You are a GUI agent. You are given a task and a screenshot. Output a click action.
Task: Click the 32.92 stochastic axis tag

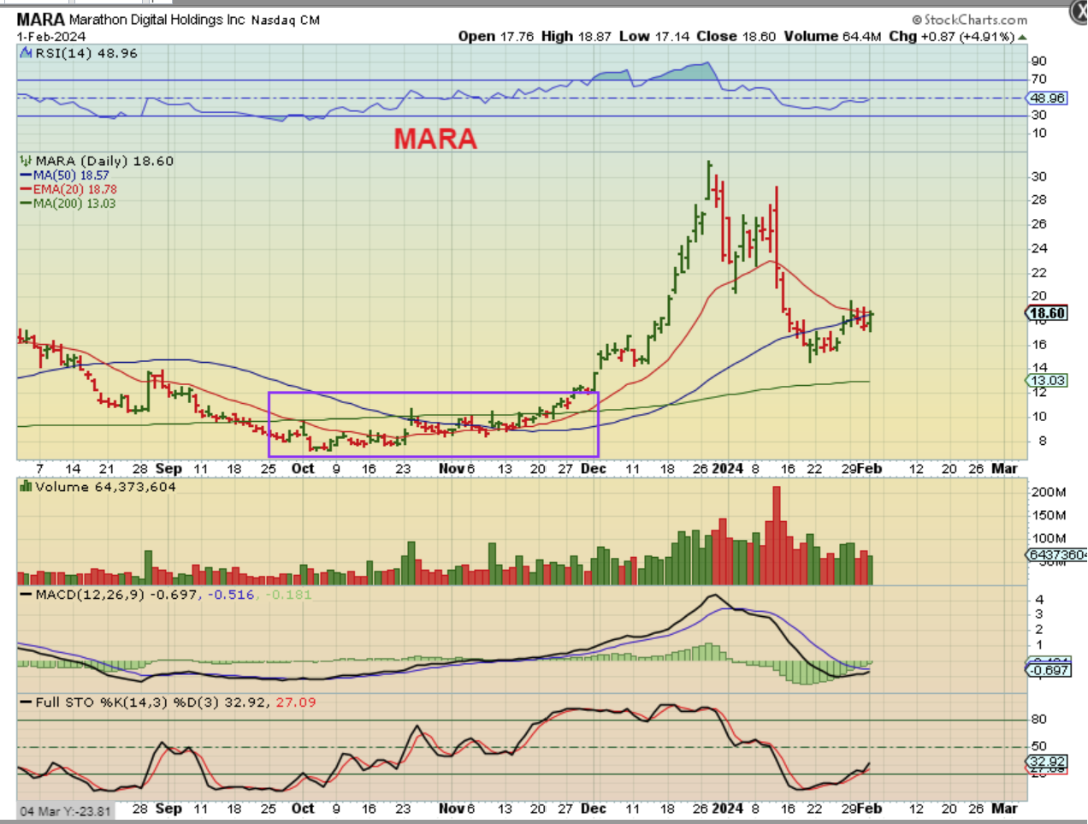(1048, 762)
